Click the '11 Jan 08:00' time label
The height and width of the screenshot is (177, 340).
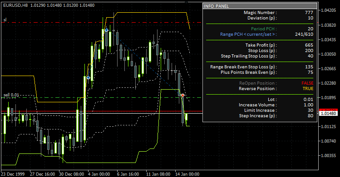(x=158, y=174)
